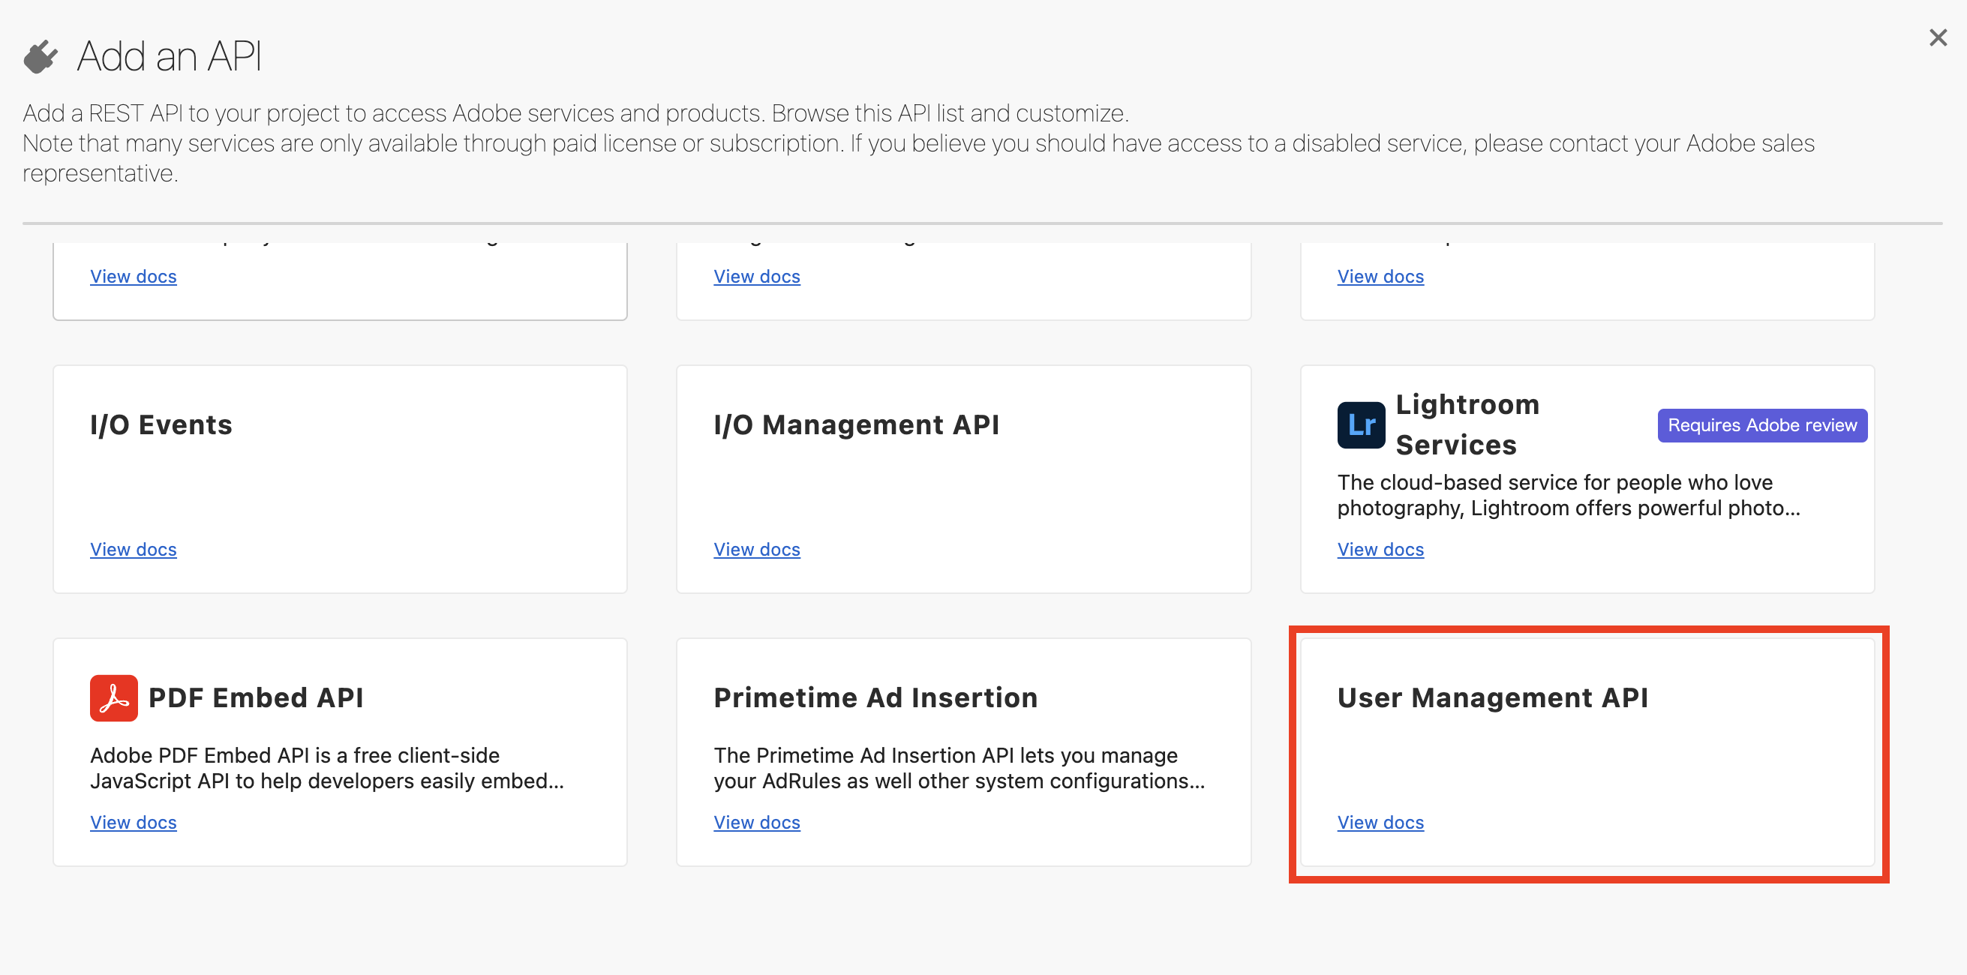This screenshot has height=975, width=1967.
Task: Open View docs for Primetime Ad Insertion
Action: point(757,822)
